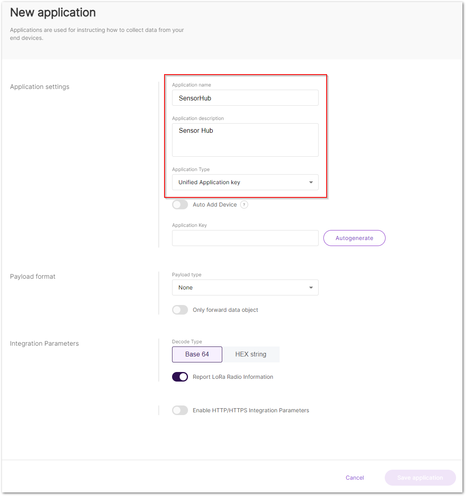The height and width of the screenshot is (496, 466).
Task: Open the Unified Application key combo box
Action: (245, 182)
